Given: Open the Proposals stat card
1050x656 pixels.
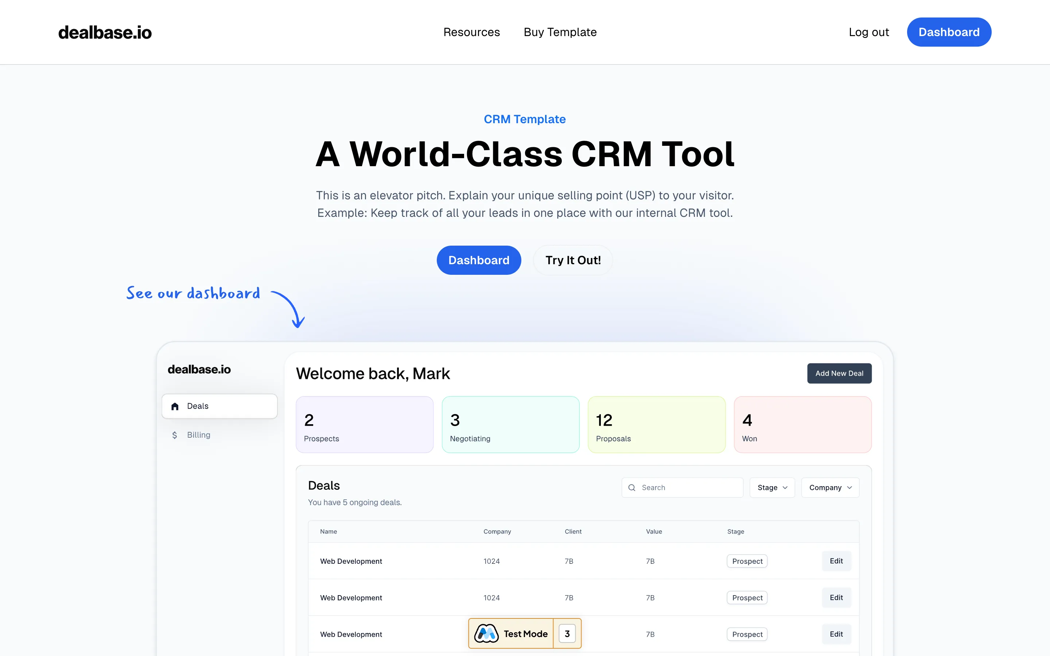Looking at the screenshot, I should point(657,425).
